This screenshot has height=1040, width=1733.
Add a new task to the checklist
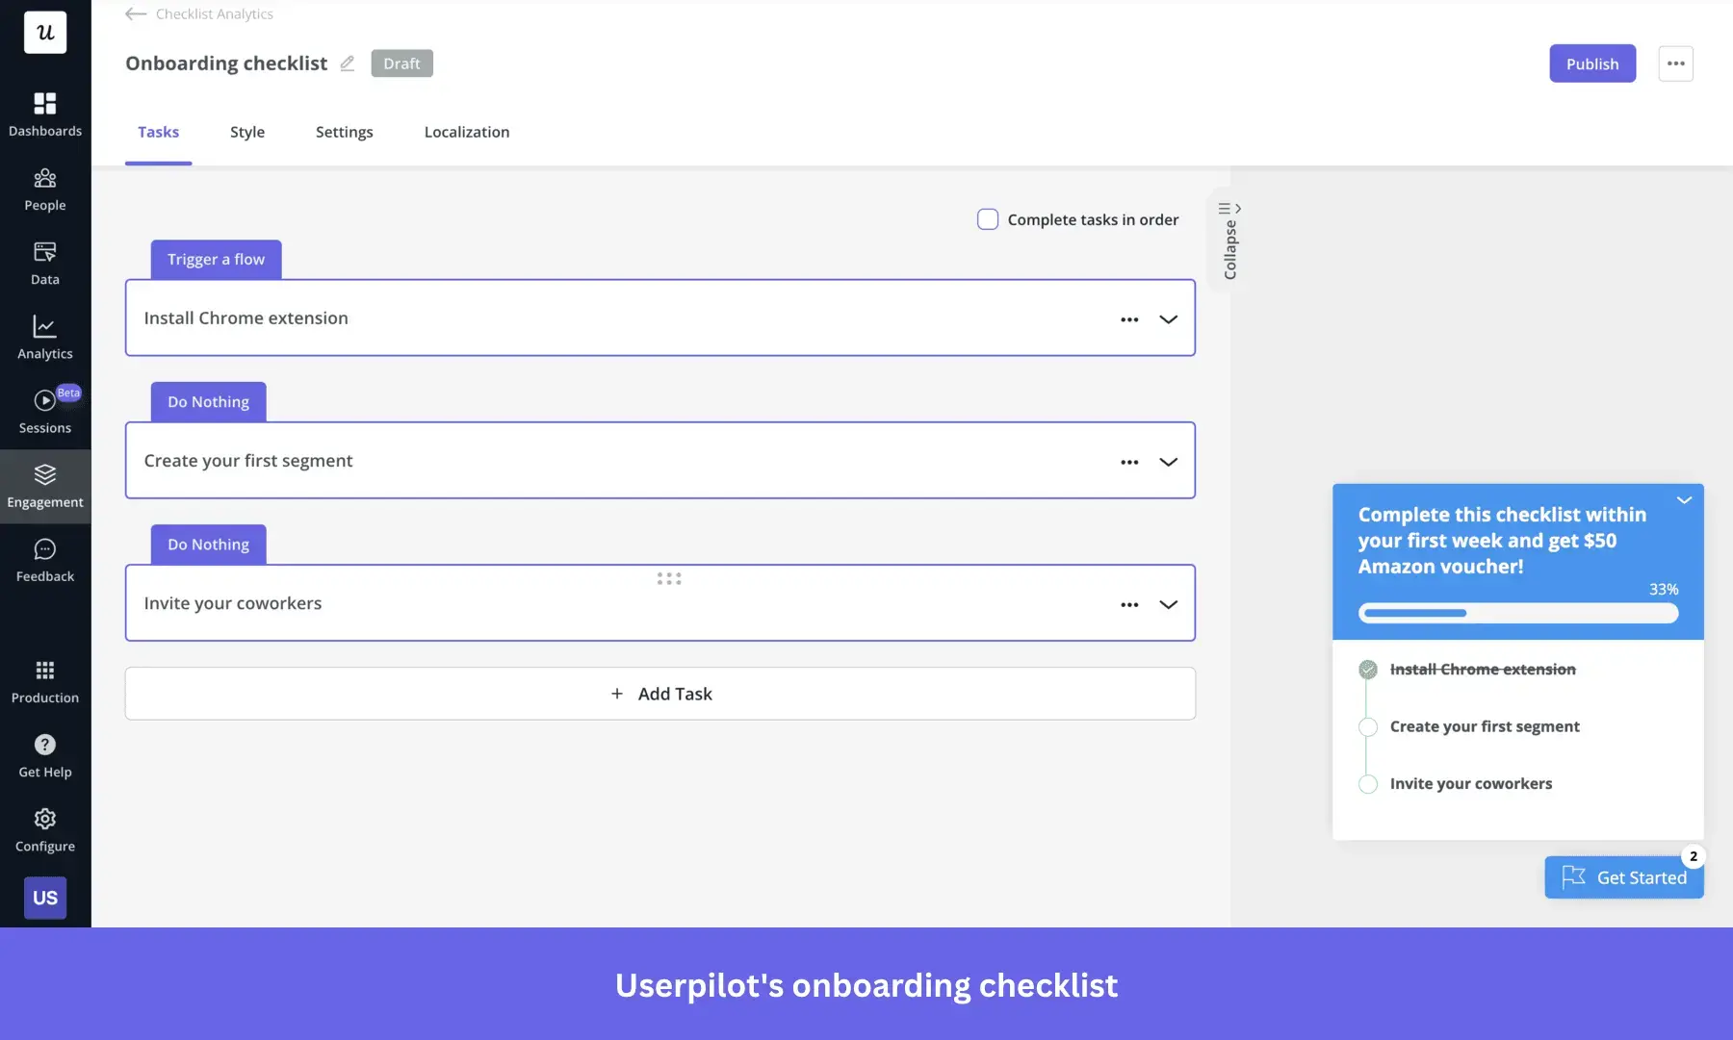click(660, 693)
